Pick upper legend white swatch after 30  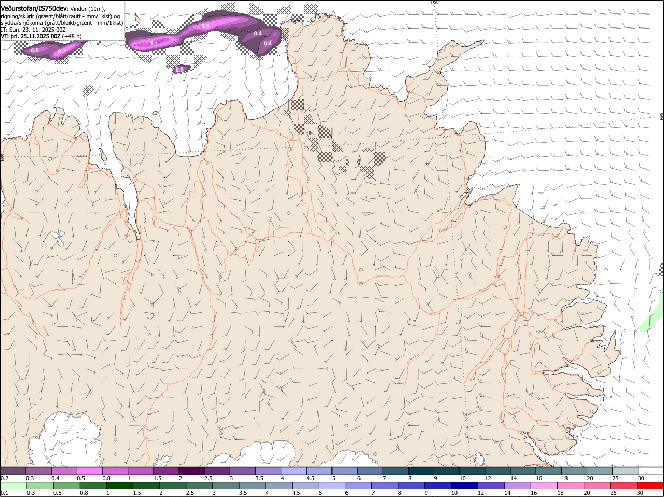pos(651,471)
